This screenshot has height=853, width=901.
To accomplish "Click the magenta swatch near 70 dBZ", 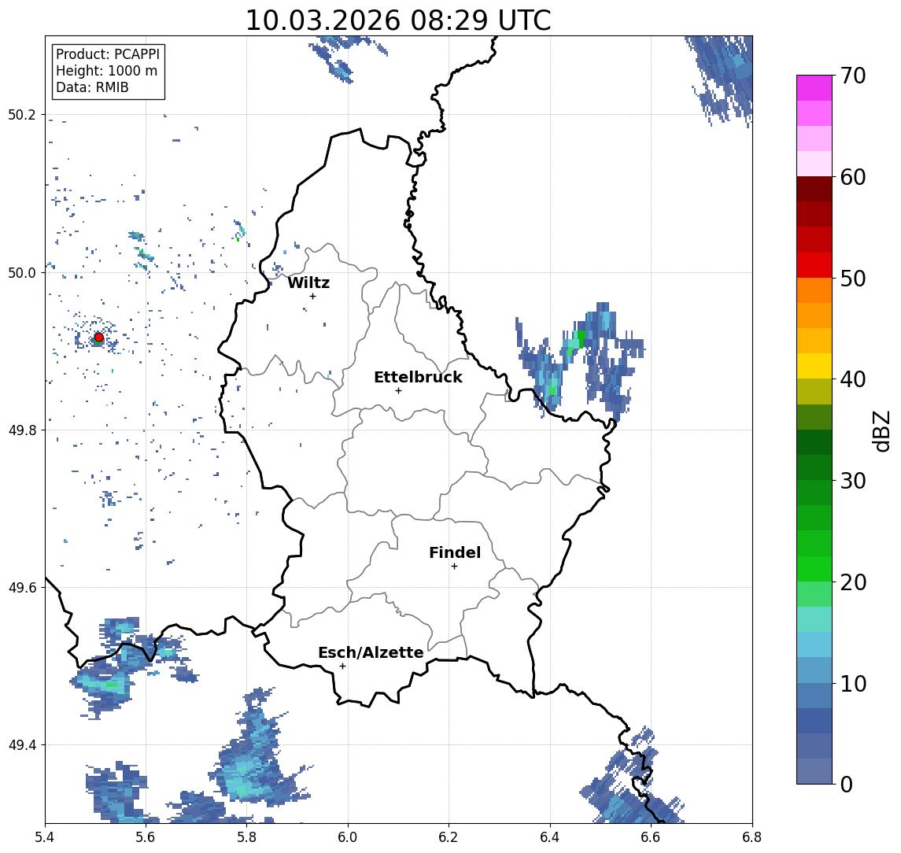I will 814,88.
